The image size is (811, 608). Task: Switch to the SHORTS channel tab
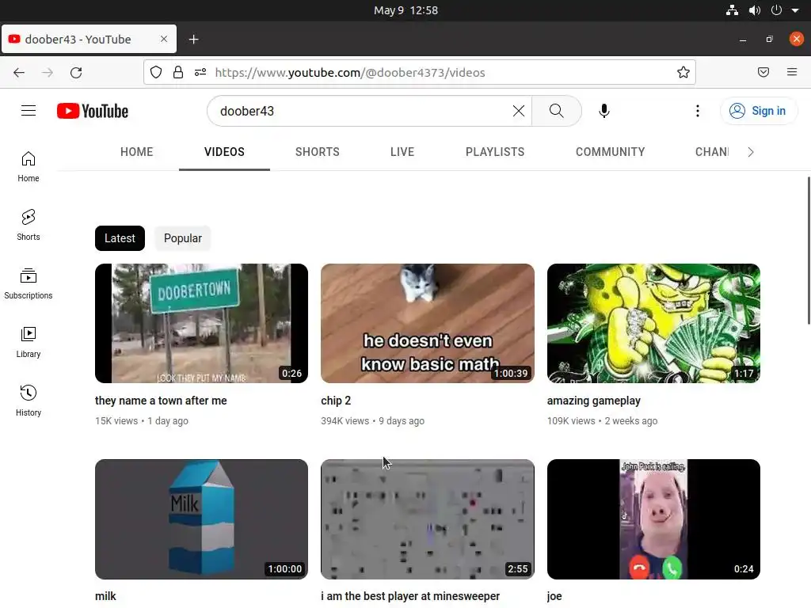(317, 152)
